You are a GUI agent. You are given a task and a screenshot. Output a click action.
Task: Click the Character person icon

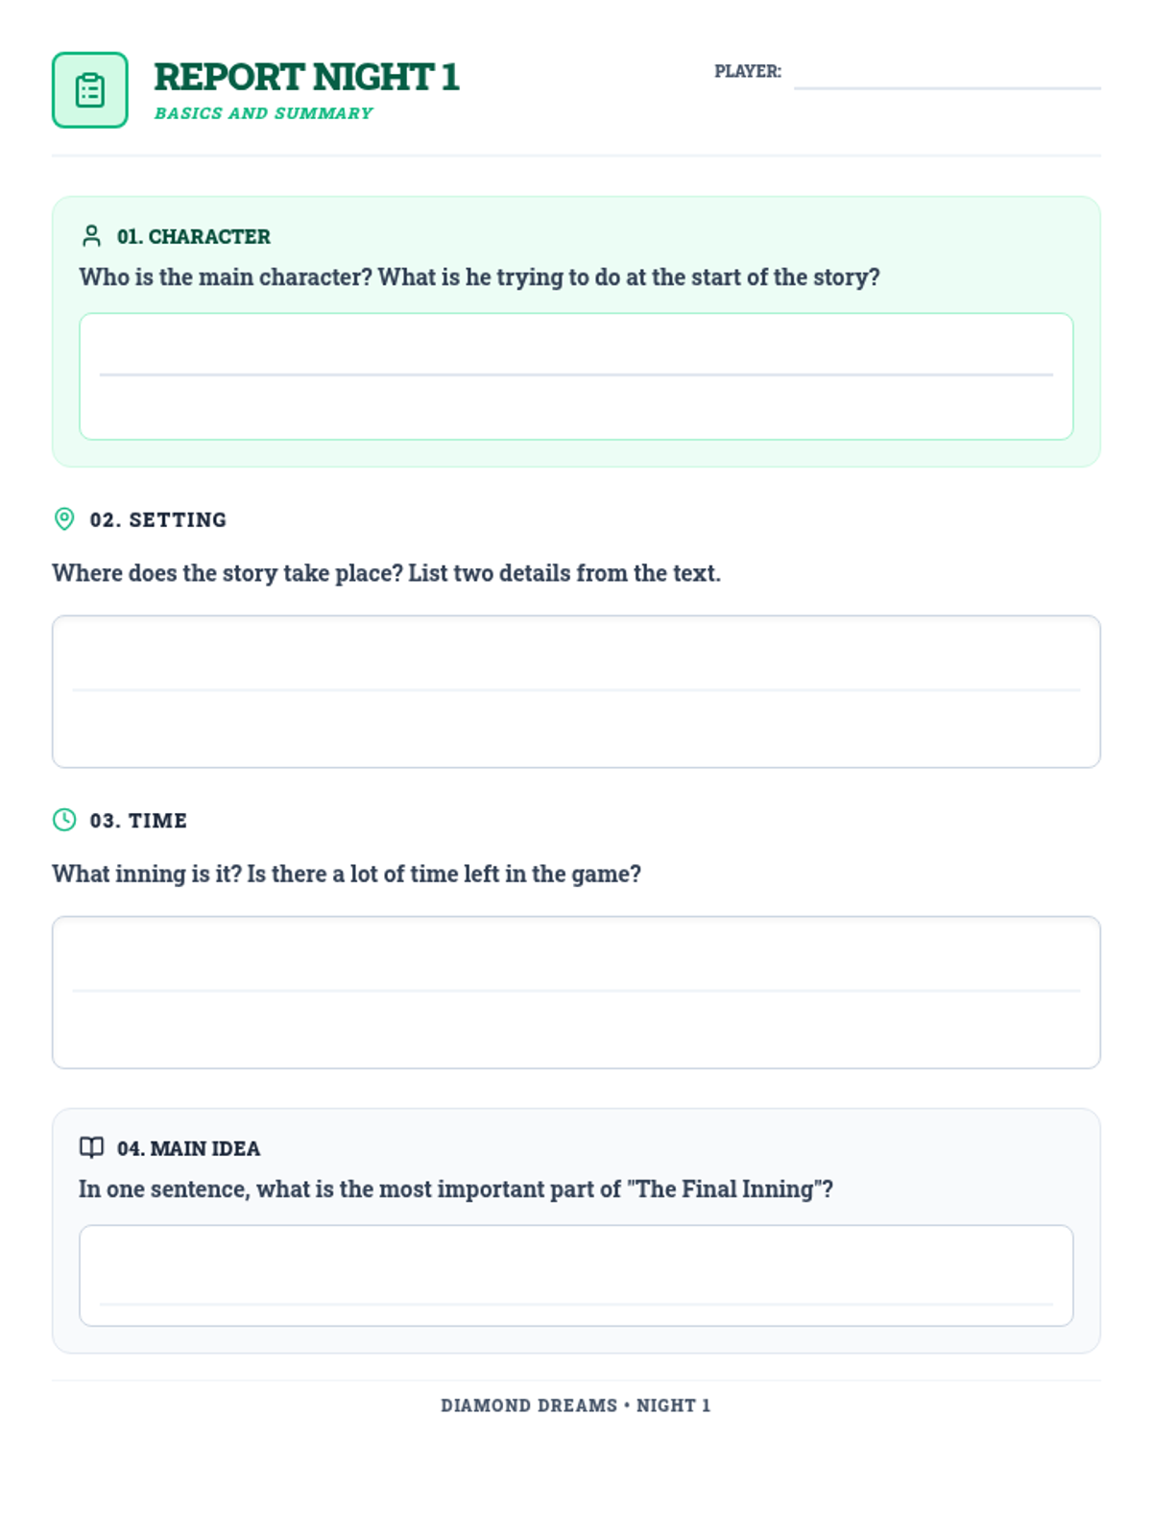tap(92, 236)
